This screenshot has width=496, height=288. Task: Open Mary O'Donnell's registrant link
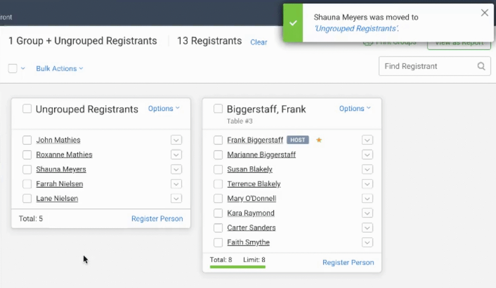point(251,199)
